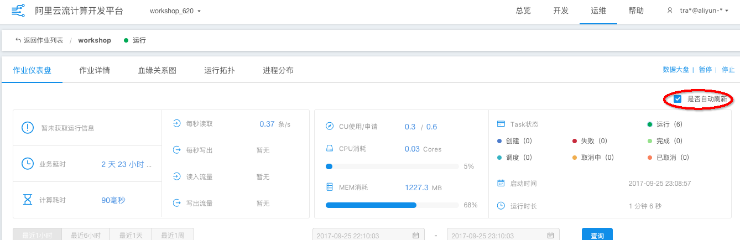Click the workshop breadcrumb name
Image resolution: width=740 pixels, height=240 pixels.
tap(95, 40)
